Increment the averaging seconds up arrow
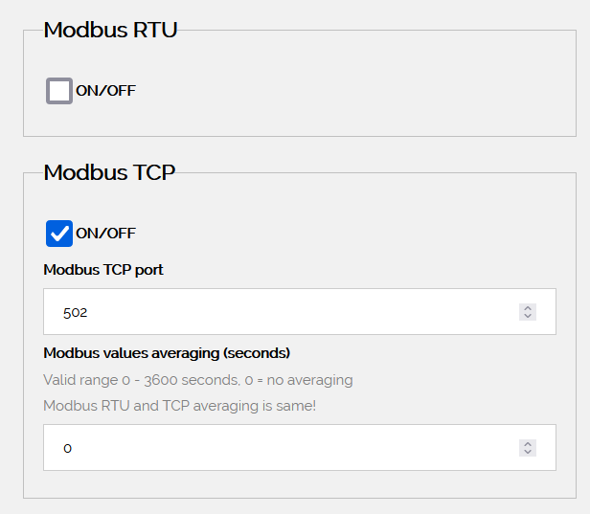Screen dimensions: 590x514 [528, 444]
